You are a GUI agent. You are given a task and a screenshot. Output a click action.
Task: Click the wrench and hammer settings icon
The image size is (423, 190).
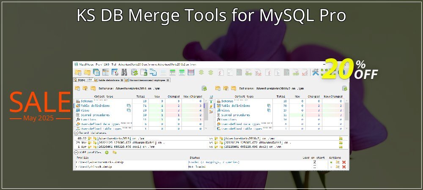(316, 72)
